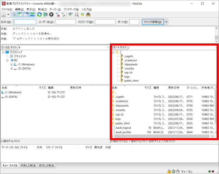Disconnect from the current server icon
The height and width of the screenshot is (174, 219).
[x=57, y=15]
